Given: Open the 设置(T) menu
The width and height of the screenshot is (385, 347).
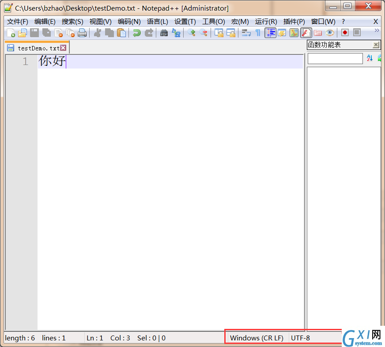Looking at the screenshot, I should [185, 22].
